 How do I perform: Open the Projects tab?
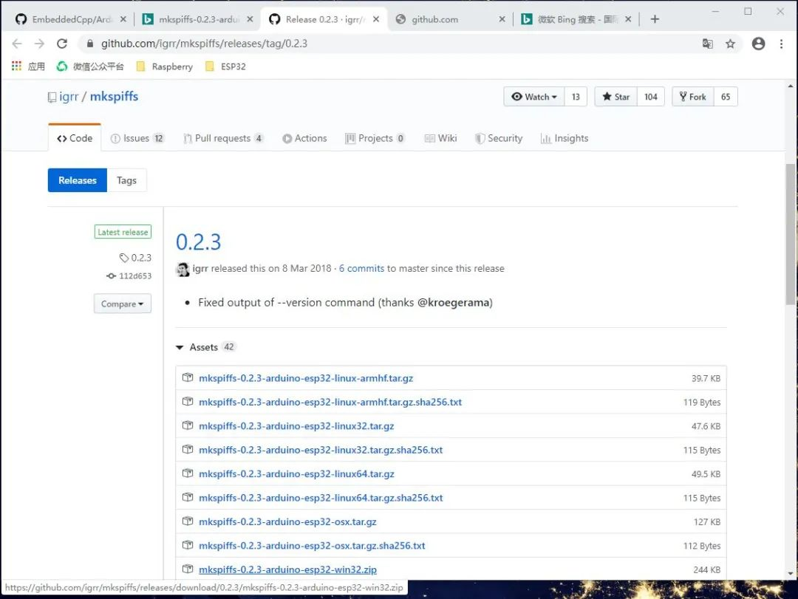pyautogui.click(x=375, y=138)
